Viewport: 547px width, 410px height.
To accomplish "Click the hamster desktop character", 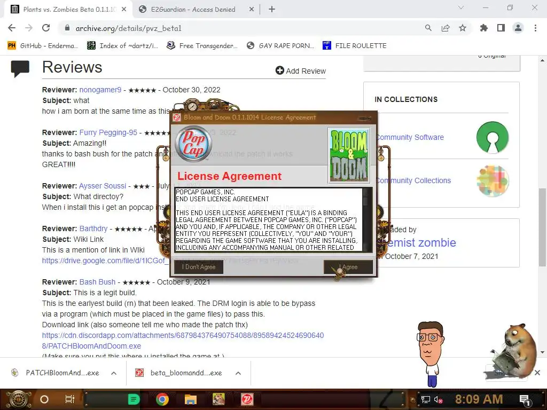I will pos(513,350).
